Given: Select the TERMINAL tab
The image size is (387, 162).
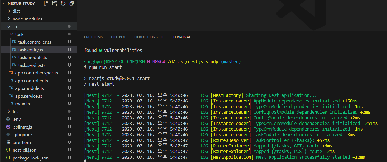Looking at the screenshot, I should coord(182,37).
